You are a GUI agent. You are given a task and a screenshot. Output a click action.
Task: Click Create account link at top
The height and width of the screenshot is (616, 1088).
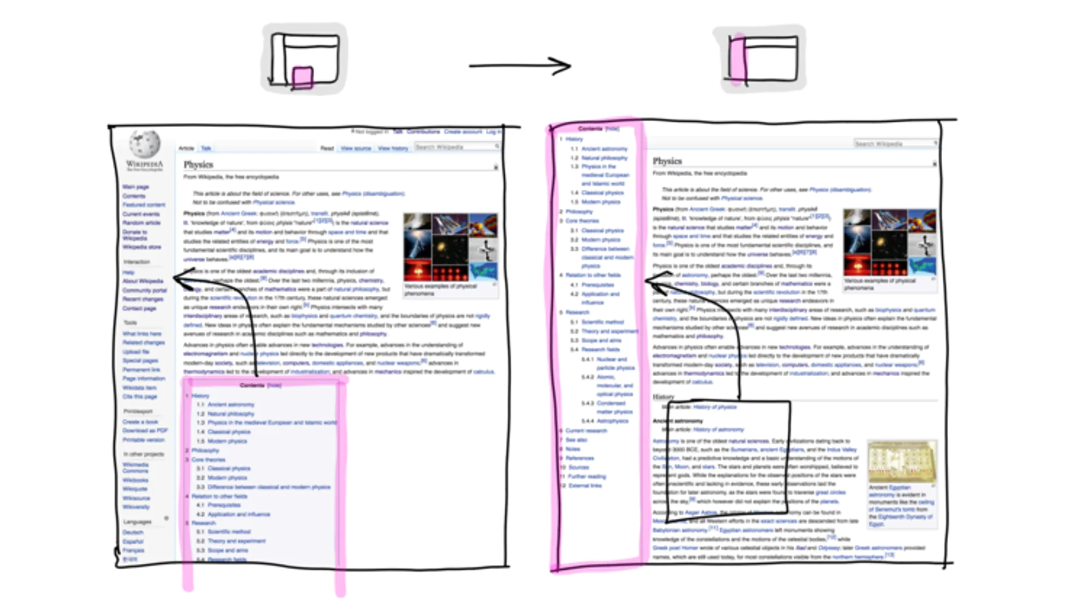click(463, 132)
